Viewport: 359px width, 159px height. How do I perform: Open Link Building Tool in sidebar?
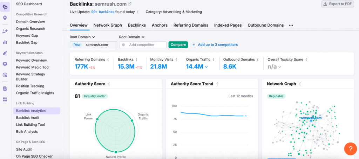[31, 125]
